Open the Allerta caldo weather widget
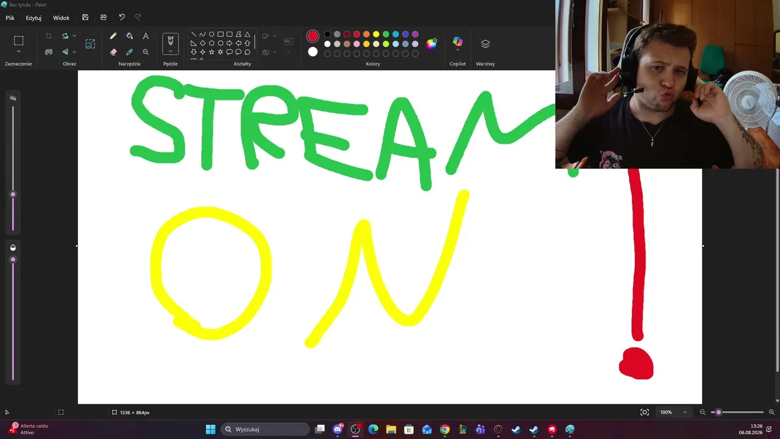The height and width of the screenshot is (439, 780). pyautogui.click(x=28, y=429)
